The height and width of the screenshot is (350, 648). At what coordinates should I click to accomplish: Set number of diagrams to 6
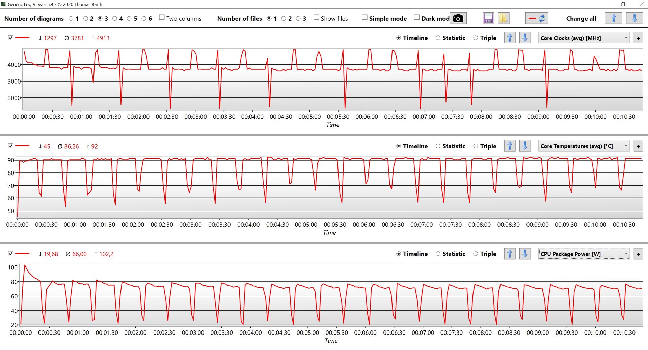(x=144, y=19)
